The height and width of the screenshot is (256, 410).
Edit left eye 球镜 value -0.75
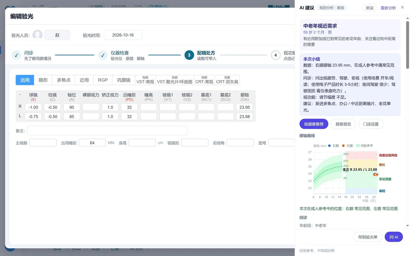pos(33,116)
